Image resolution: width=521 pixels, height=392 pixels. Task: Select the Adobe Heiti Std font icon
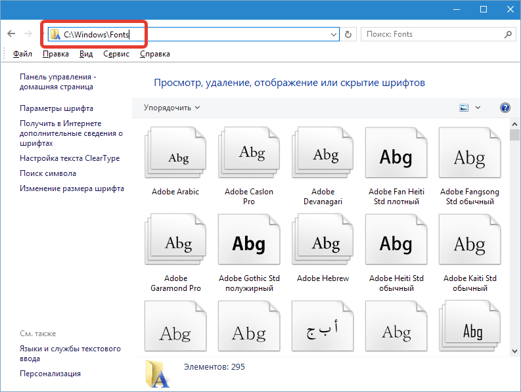click(x=396, y=239)
